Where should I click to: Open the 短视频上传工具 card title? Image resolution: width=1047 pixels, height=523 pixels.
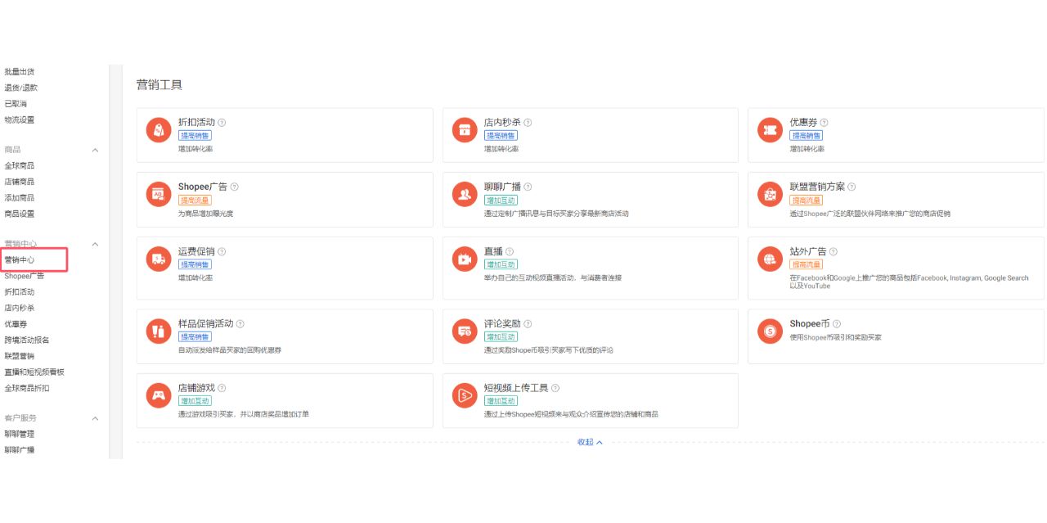[x=516, y=389]
